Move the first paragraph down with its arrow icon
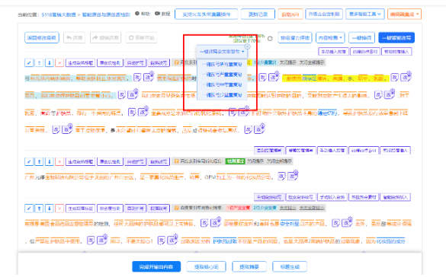The width and height of the screenshot is (446, 277). 50,62
